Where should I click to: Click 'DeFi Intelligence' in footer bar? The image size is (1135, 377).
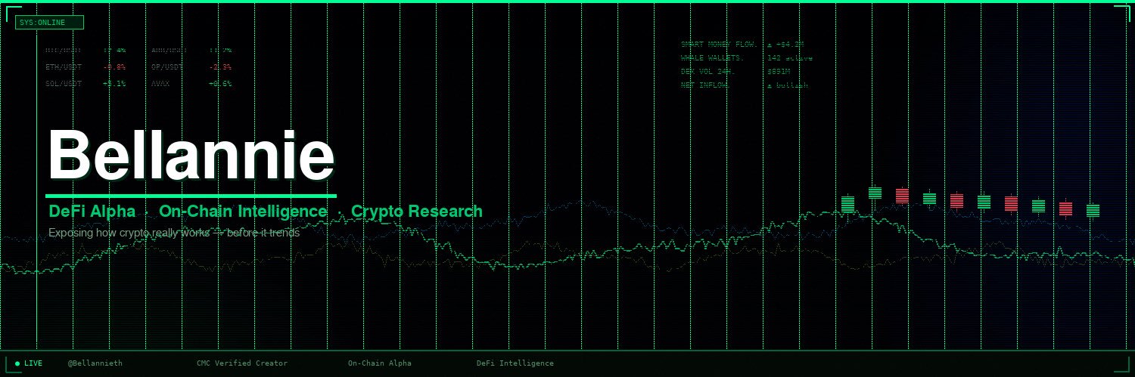(515, 363)
